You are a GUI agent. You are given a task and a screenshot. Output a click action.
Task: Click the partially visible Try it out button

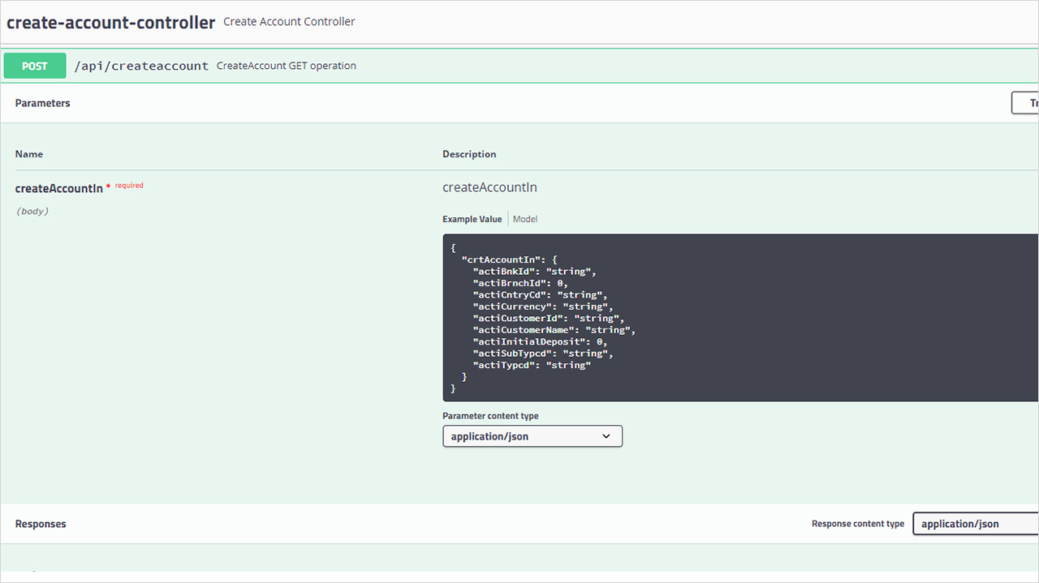[x=1025, y=103]
